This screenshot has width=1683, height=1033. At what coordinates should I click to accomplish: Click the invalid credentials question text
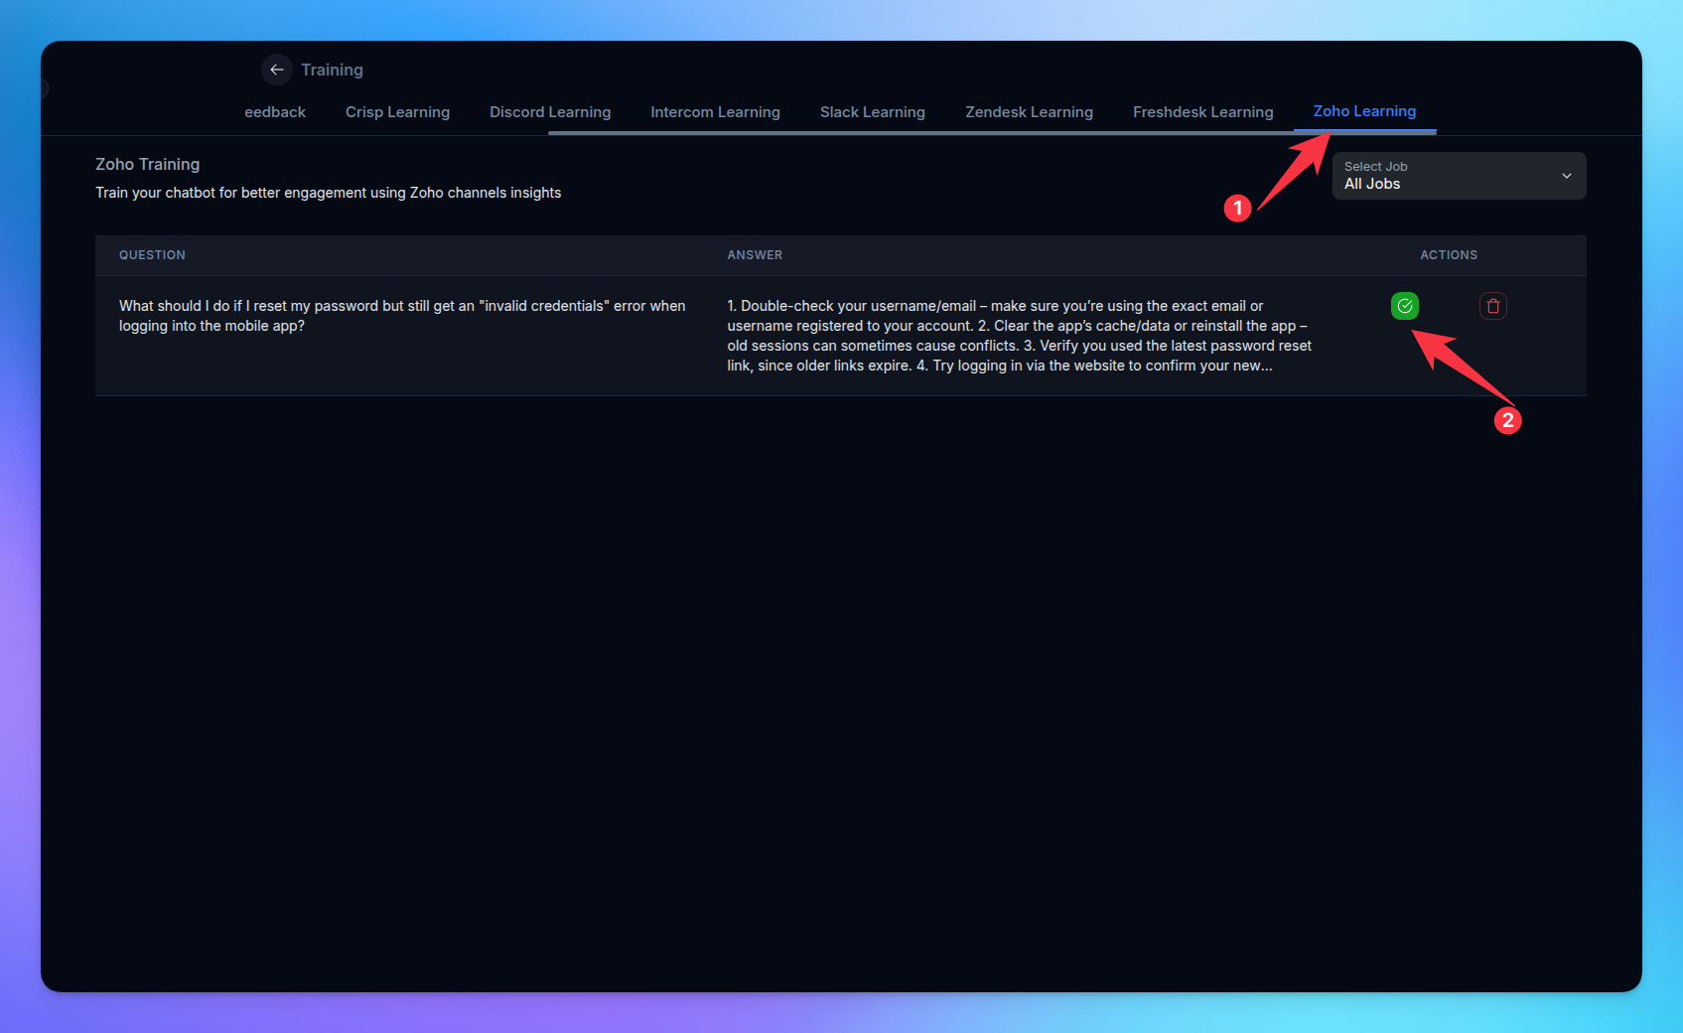[x=402, y=316]
